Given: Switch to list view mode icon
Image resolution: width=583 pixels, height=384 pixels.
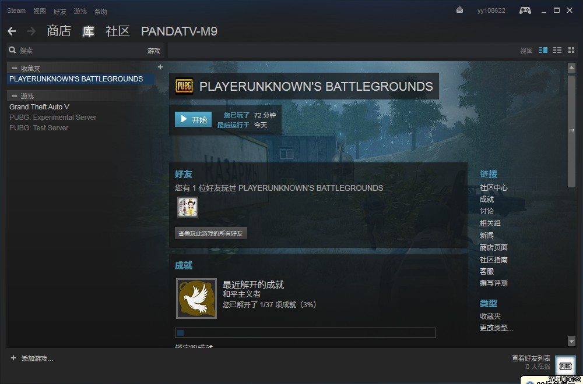Looking at the screenshot, I should click(557, 50).
